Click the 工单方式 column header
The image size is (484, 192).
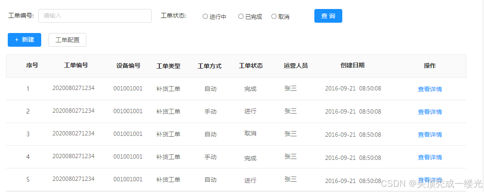pyautogui.click(x=210, y=66)
